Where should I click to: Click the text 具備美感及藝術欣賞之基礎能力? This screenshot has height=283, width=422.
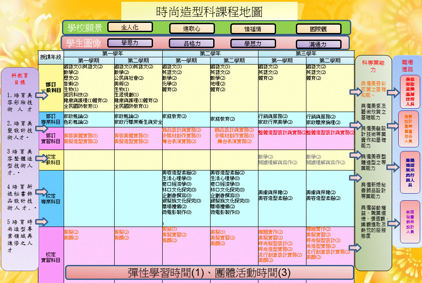pos(374,112)
